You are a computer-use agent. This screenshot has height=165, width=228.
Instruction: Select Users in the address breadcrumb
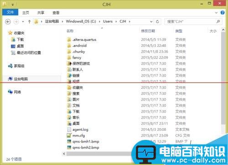(x=108, y=21)
